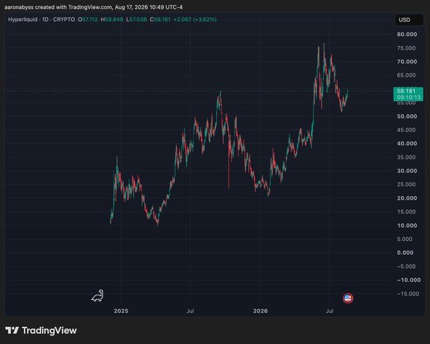Click the 5.000 price axis label

(x=405, y=239)
